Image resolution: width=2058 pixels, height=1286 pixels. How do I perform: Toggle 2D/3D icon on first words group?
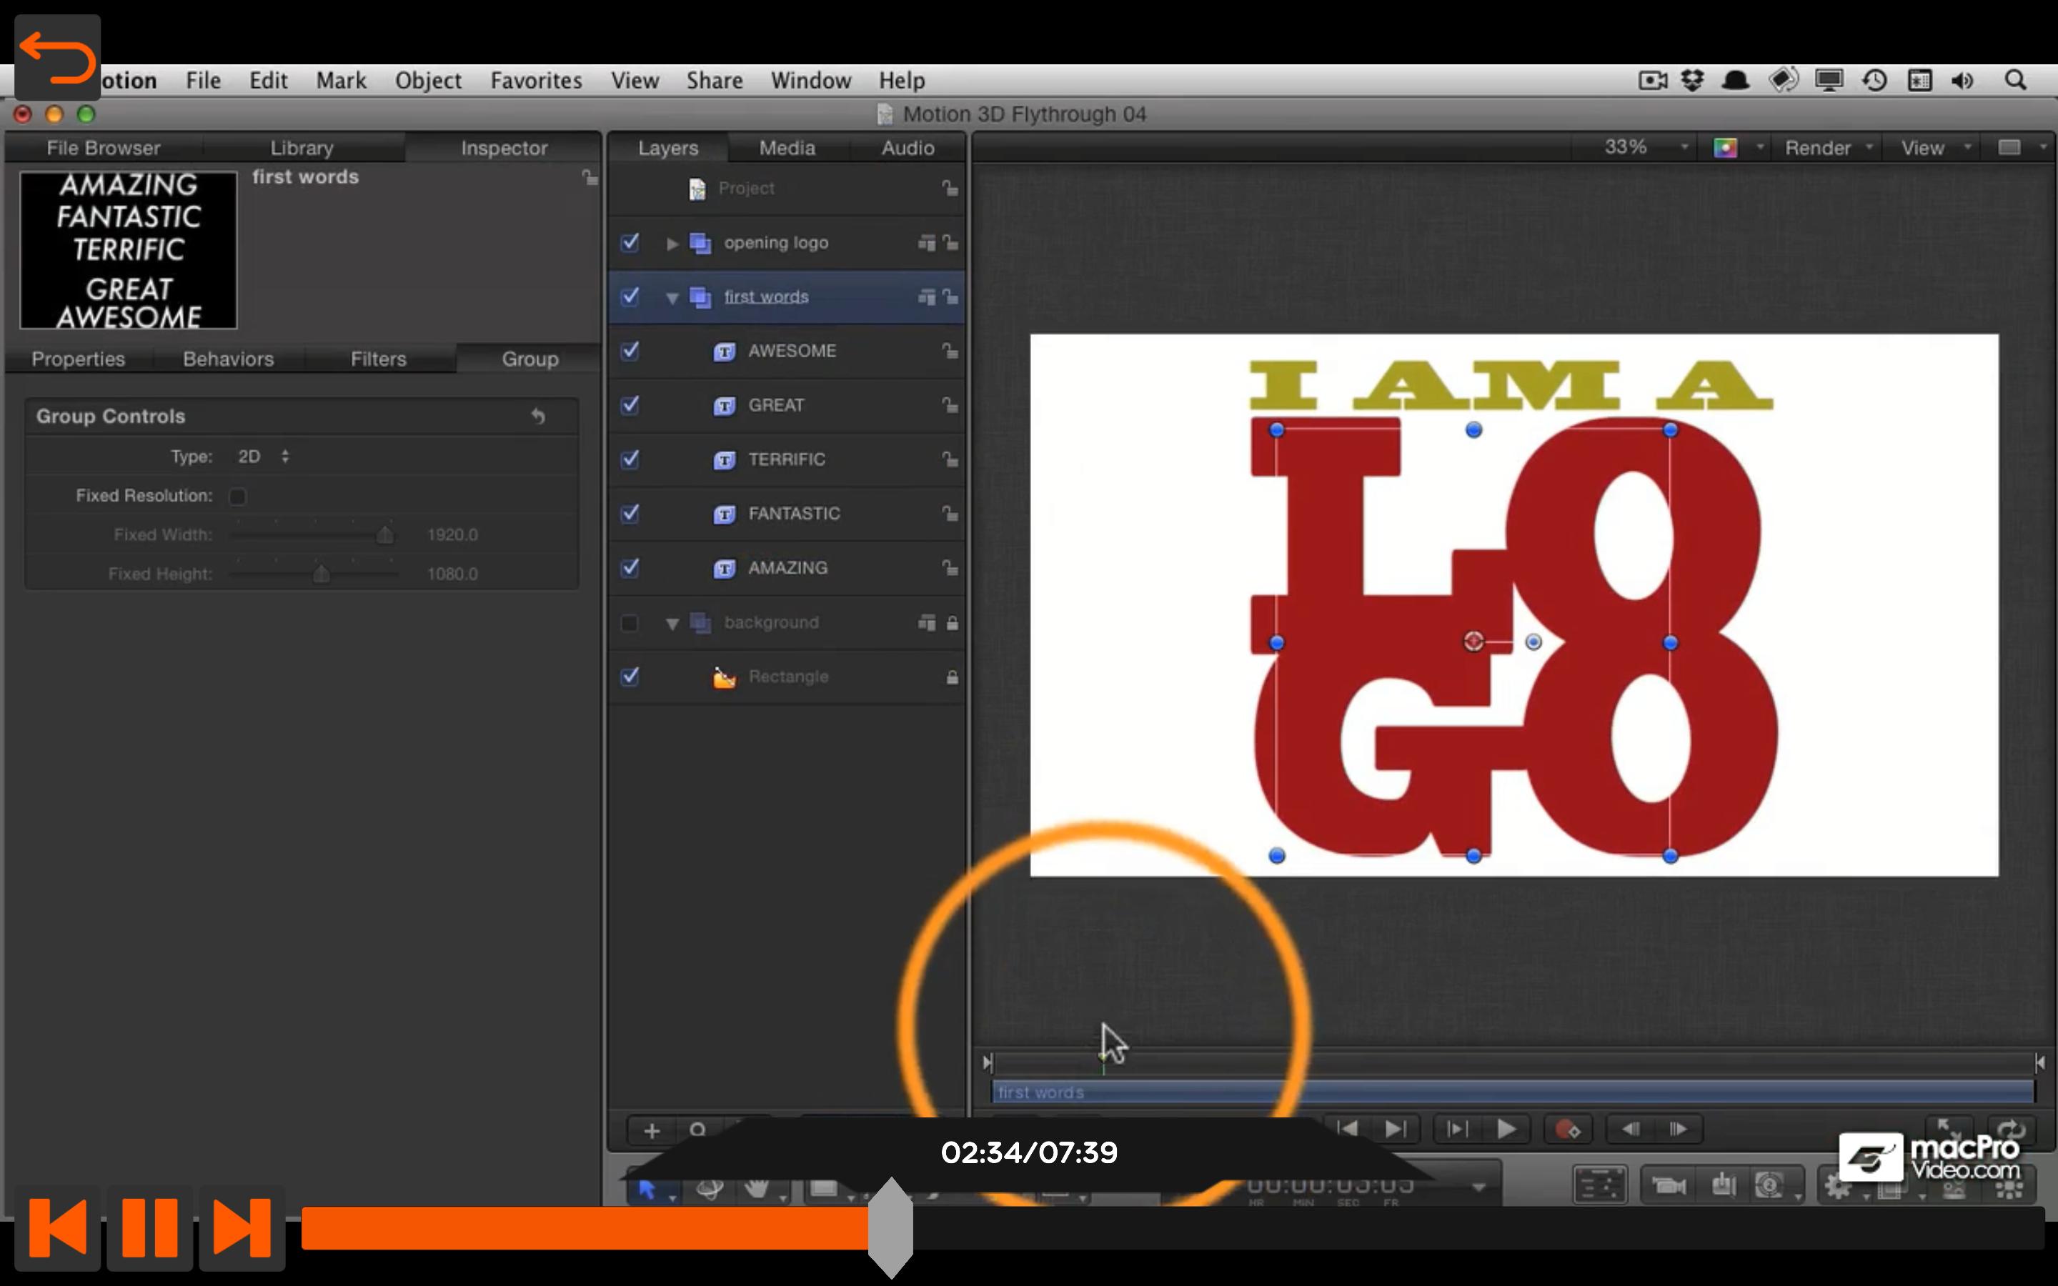tap(926, 296)
